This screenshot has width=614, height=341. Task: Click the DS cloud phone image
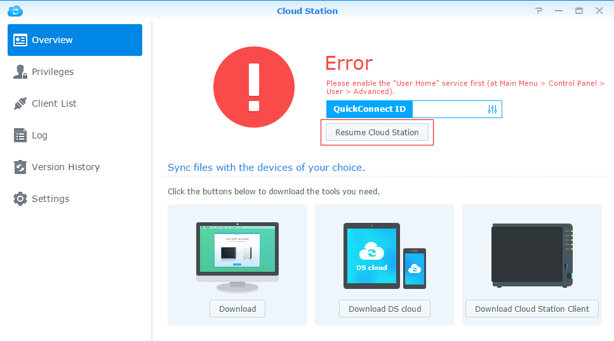click(415, 269)
